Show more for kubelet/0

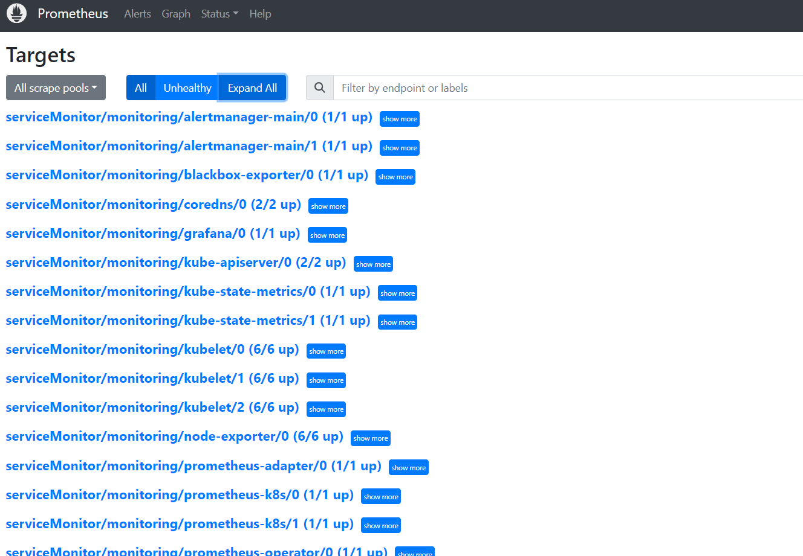coord(327,351)
